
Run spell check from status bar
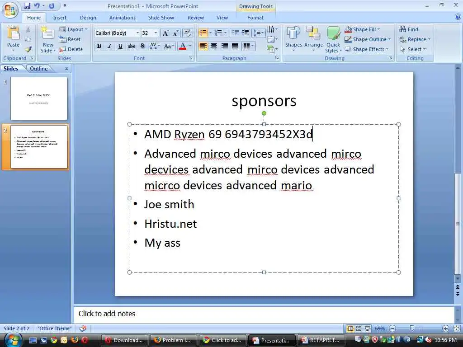(x=83, y=328)
